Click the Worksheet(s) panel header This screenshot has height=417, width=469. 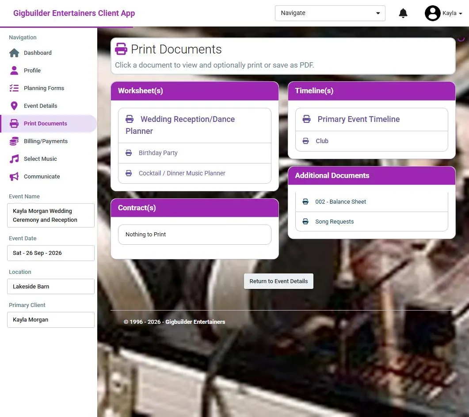click(x=195, y=91)
